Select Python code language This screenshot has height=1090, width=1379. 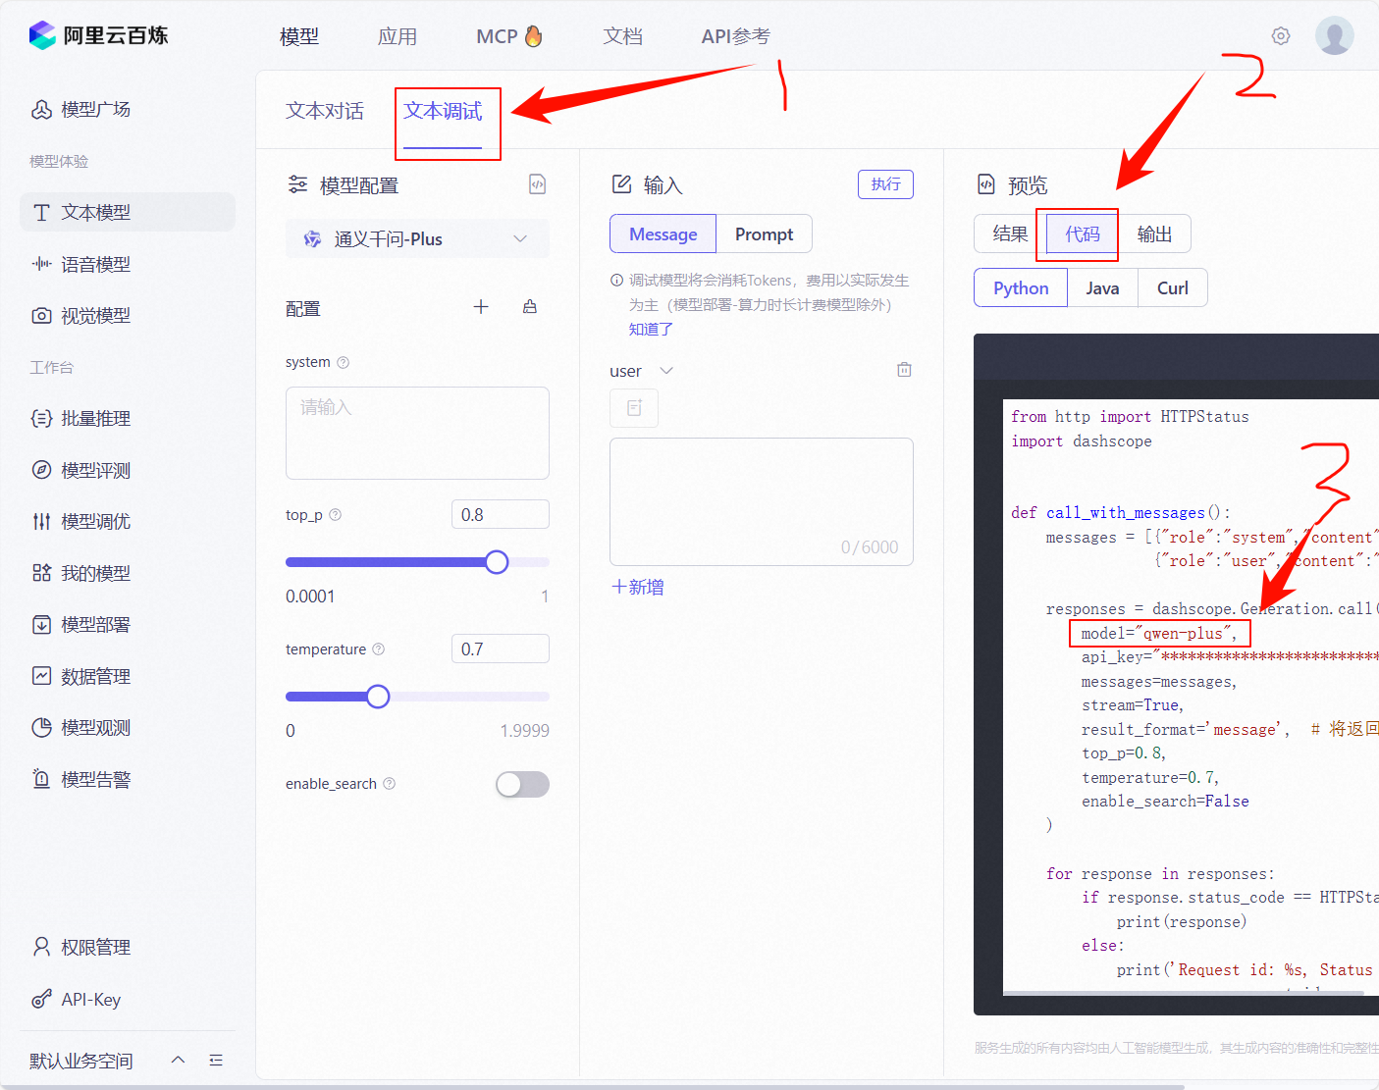pyautogui.click(x=1021, y=287)
